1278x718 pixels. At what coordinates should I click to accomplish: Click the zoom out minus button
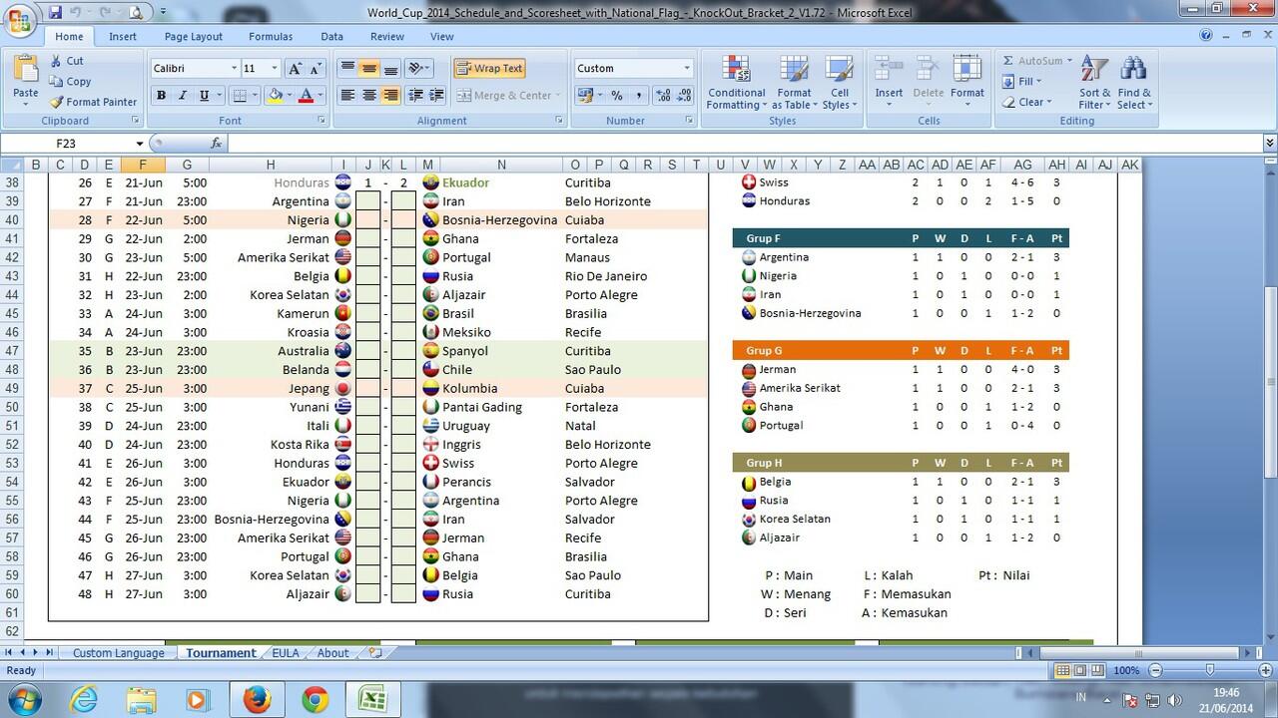click(1153, 671)
